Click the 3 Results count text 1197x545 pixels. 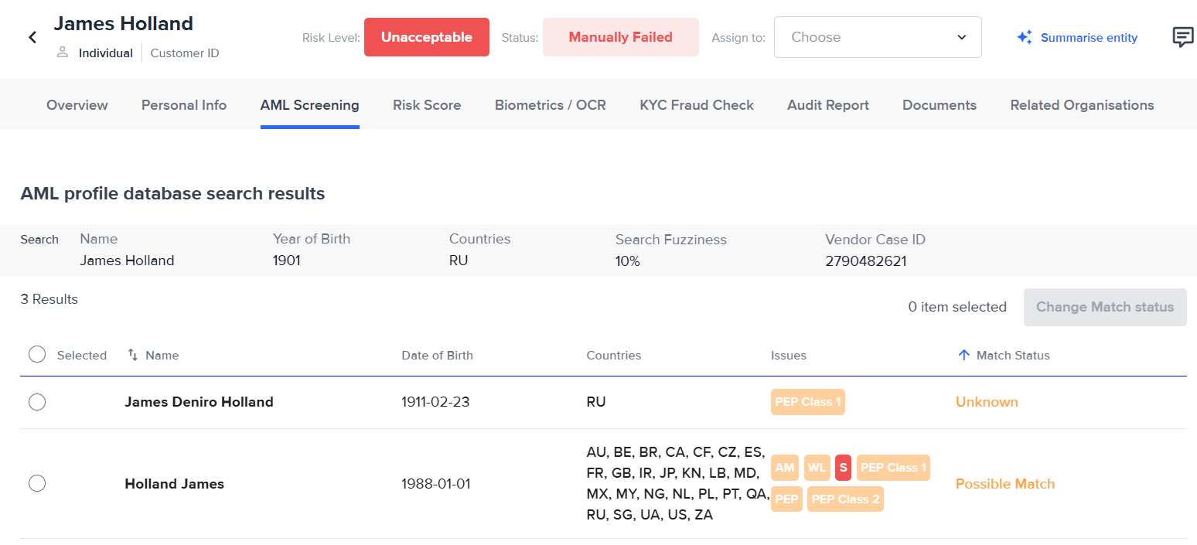click(49, 299)
